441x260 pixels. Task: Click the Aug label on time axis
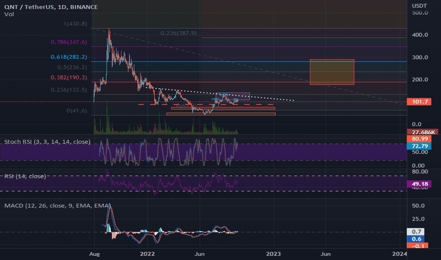click(x=94, y=254)
